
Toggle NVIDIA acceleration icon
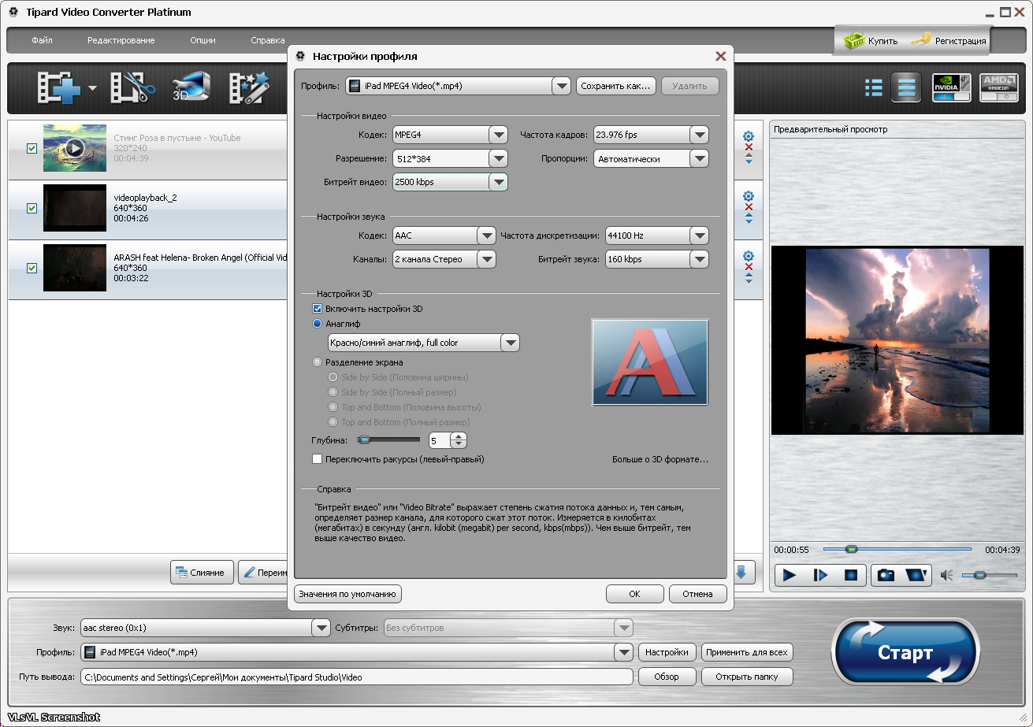point(952,87)
